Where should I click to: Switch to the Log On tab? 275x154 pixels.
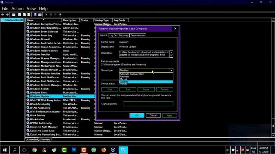pos(113,36)
